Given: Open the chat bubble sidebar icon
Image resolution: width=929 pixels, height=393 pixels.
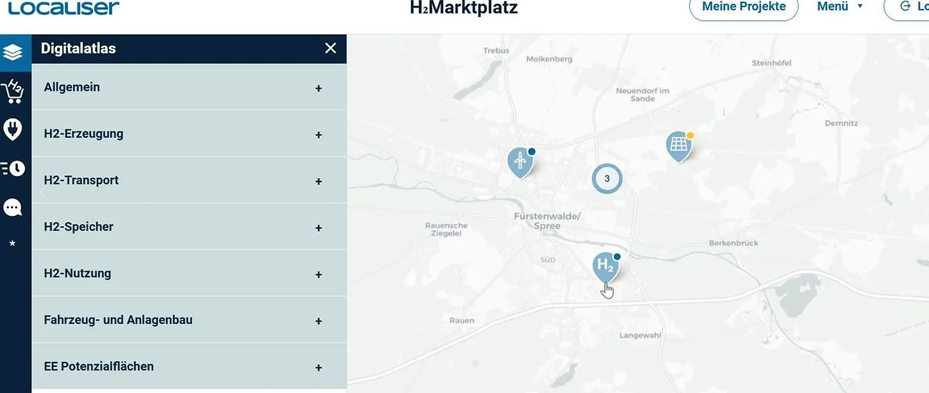Looking at the screenshot, I should point(13,208).
